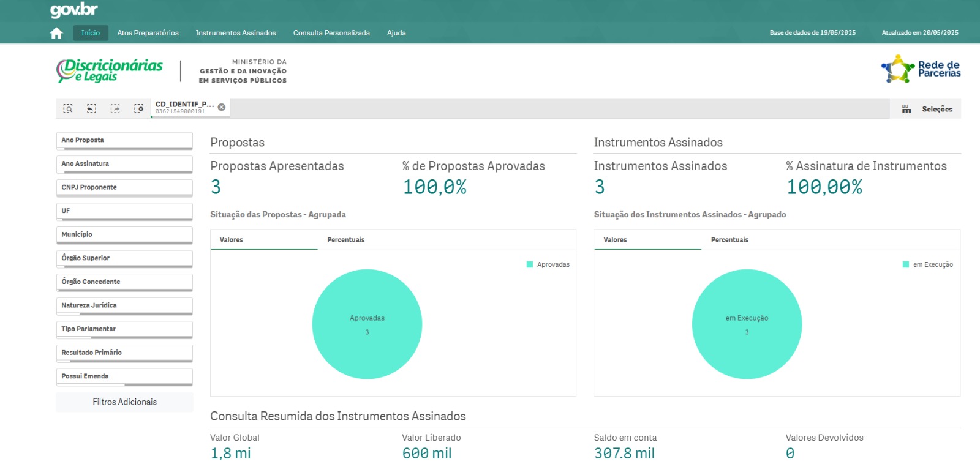The height and width of the screenshot is (467, 980).
Task: Go to Consulta Personalizada page
Action: (x=331, y=33)
